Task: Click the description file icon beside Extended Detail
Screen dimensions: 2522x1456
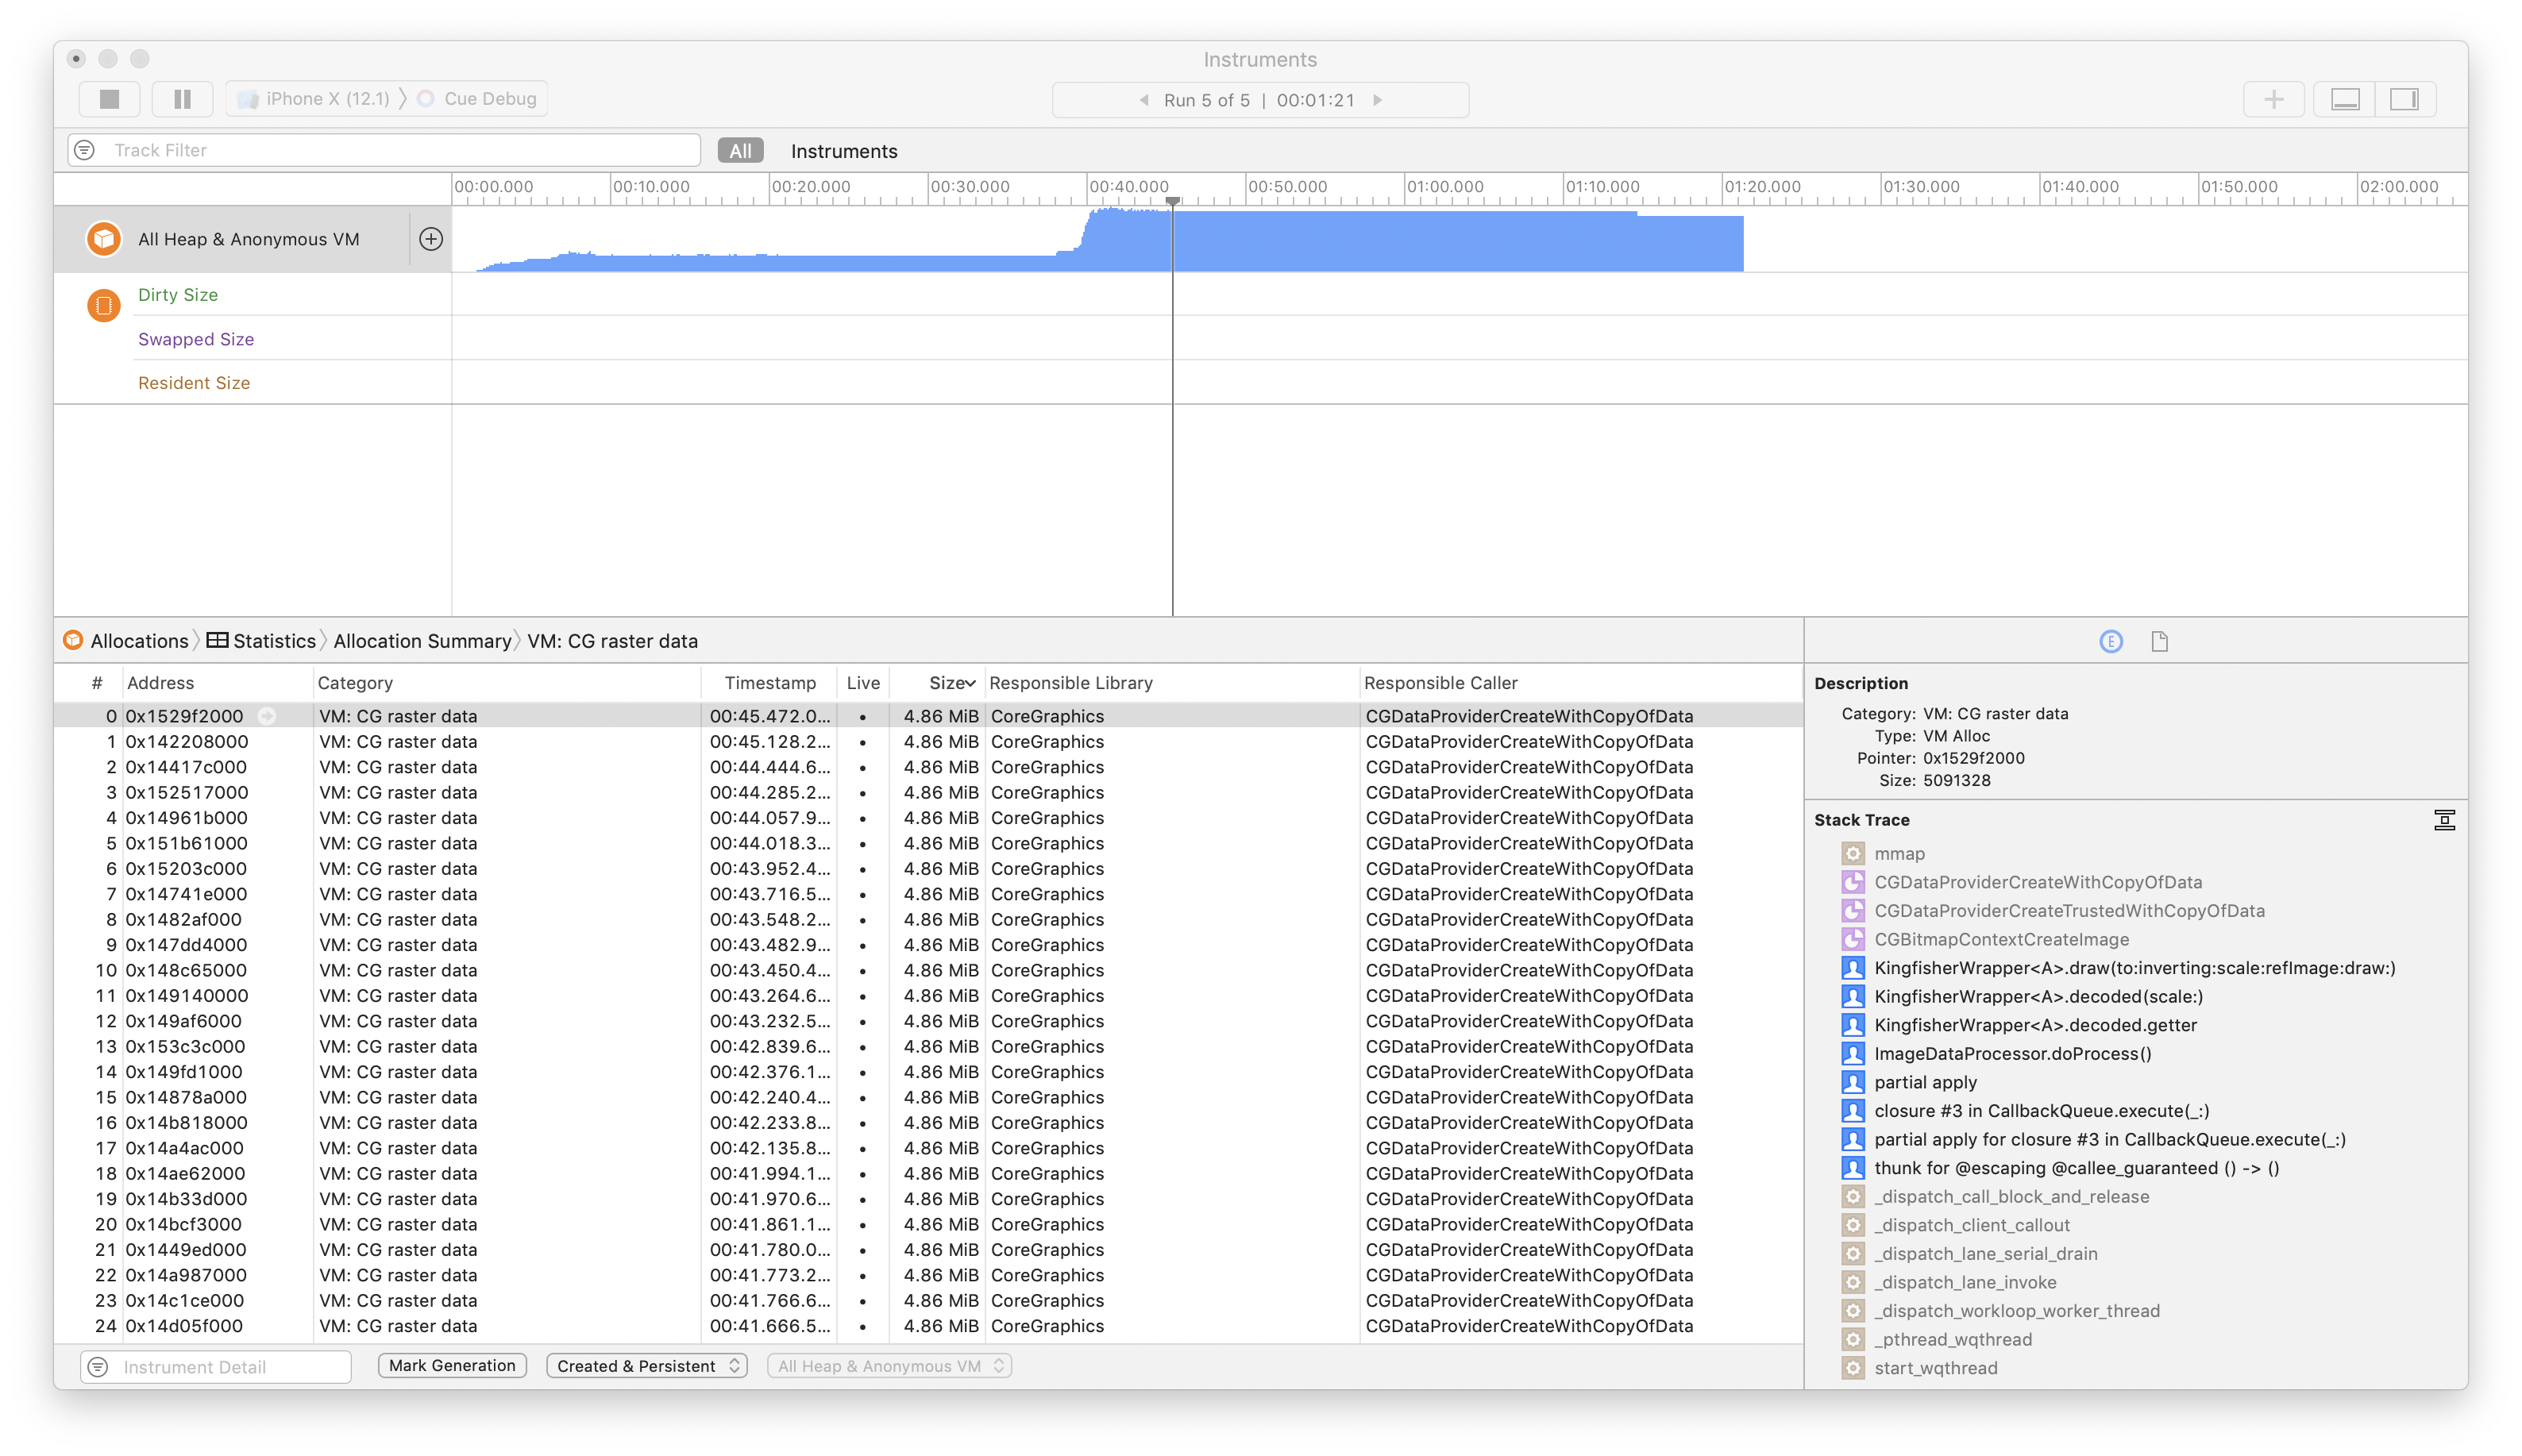Action: point(2160,641)
